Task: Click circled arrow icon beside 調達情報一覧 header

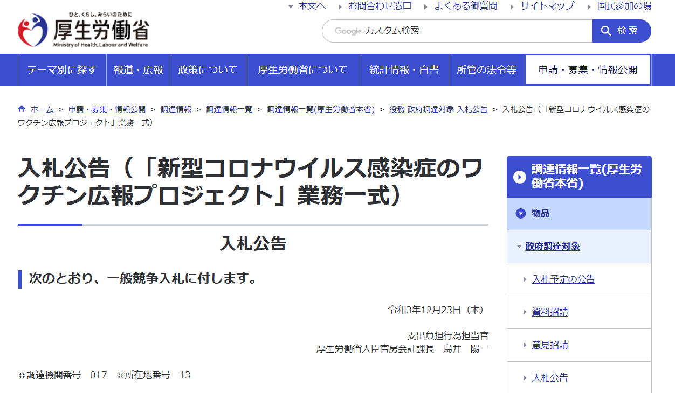Action: [520, 177]
